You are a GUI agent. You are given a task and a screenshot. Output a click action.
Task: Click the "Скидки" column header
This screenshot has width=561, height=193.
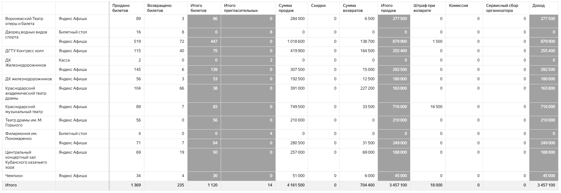click(x=318, y=6)
